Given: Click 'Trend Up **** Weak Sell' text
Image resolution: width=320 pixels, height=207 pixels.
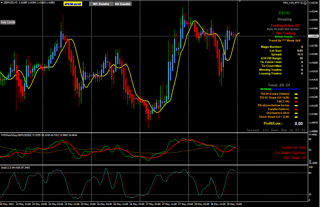Looking at the screenshot, I should coord(284,40).
